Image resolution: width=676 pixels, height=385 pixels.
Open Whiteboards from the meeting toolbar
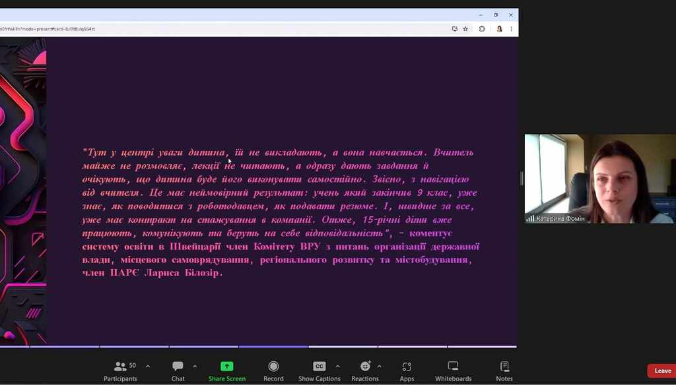pos(453,367)
